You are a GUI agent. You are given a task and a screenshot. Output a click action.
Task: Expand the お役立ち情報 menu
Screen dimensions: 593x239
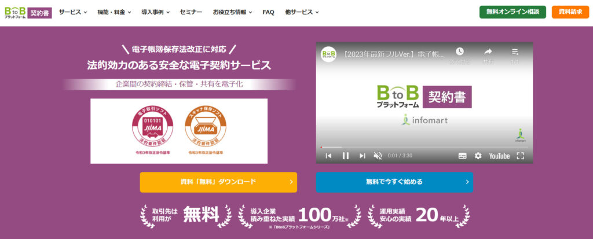click(x=232, y=12)
